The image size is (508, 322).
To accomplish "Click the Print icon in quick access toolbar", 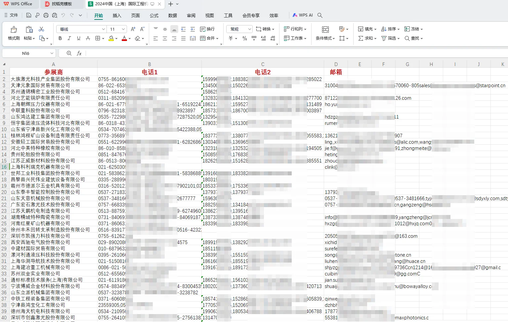I will coord(46,15).
